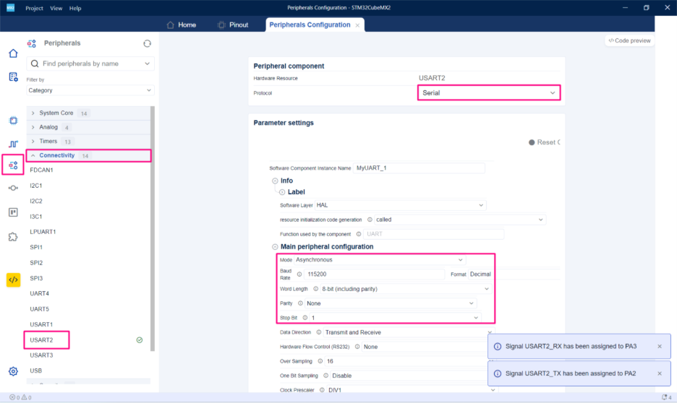Collapse the Info section
Viewport: 677px width, 403px height.
pyautogui.click(x=275, y=181)
